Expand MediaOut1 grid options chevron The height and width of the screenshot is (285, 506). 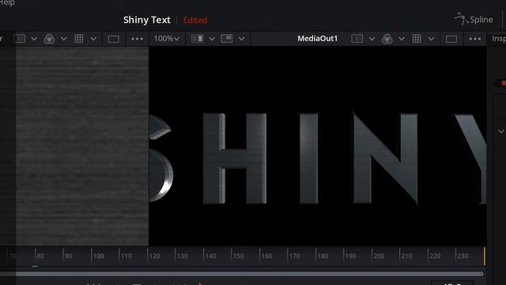coord(431,39)
